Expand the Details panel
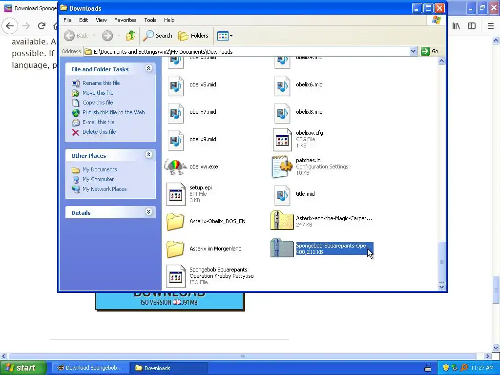The width and height of the screenshot is (500, 375). pos(148,212)
